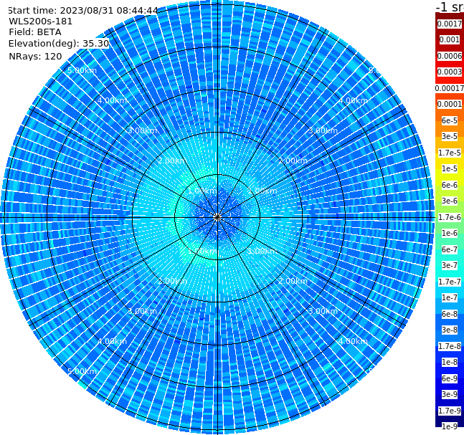Image resolution: width=464 pixels, height=435 pixels.
Task: Select the 0.001 colorbar tick label
Action: 450,39
